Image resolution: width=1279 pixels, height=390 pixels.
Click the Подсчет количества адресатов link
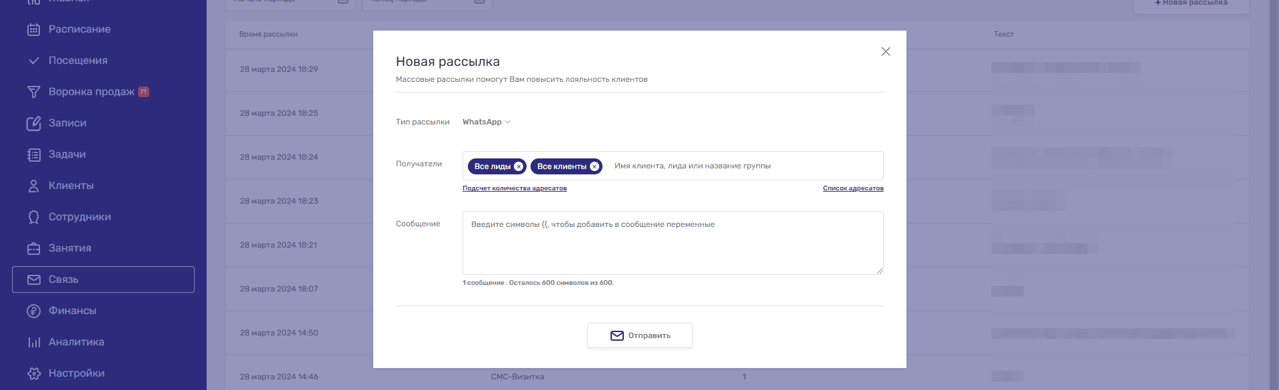pyautogui.click(x=515, y=188)
